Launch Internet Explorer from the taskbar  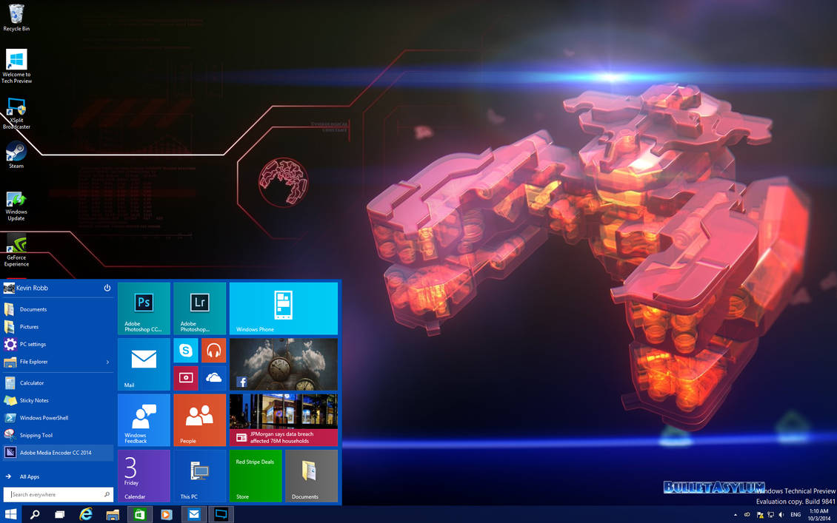[86, 513]
